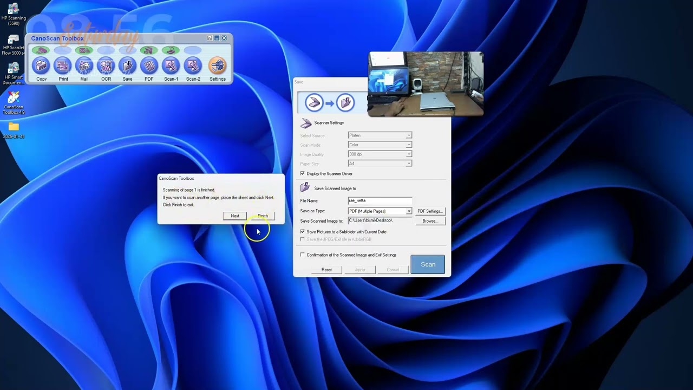Open PDF Settings in the Save window
693x390 pixels.
click(x=430, y=211)
